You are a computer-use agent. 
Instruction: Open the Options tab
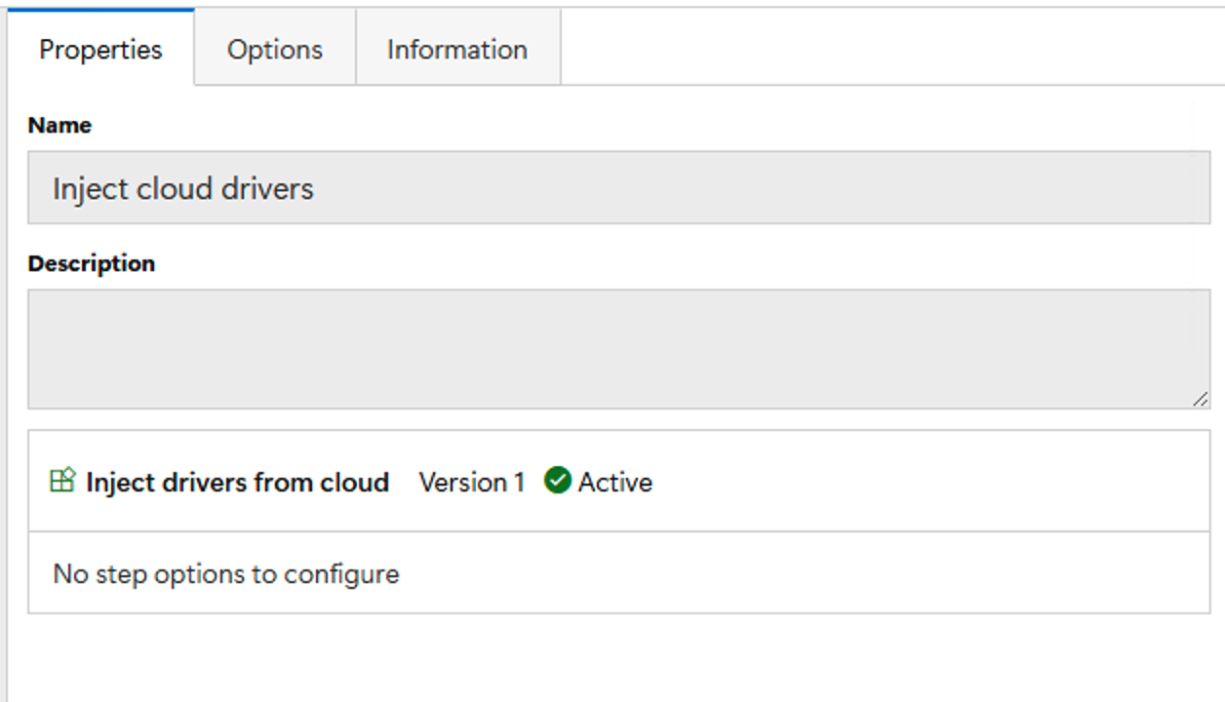(275, 49)
